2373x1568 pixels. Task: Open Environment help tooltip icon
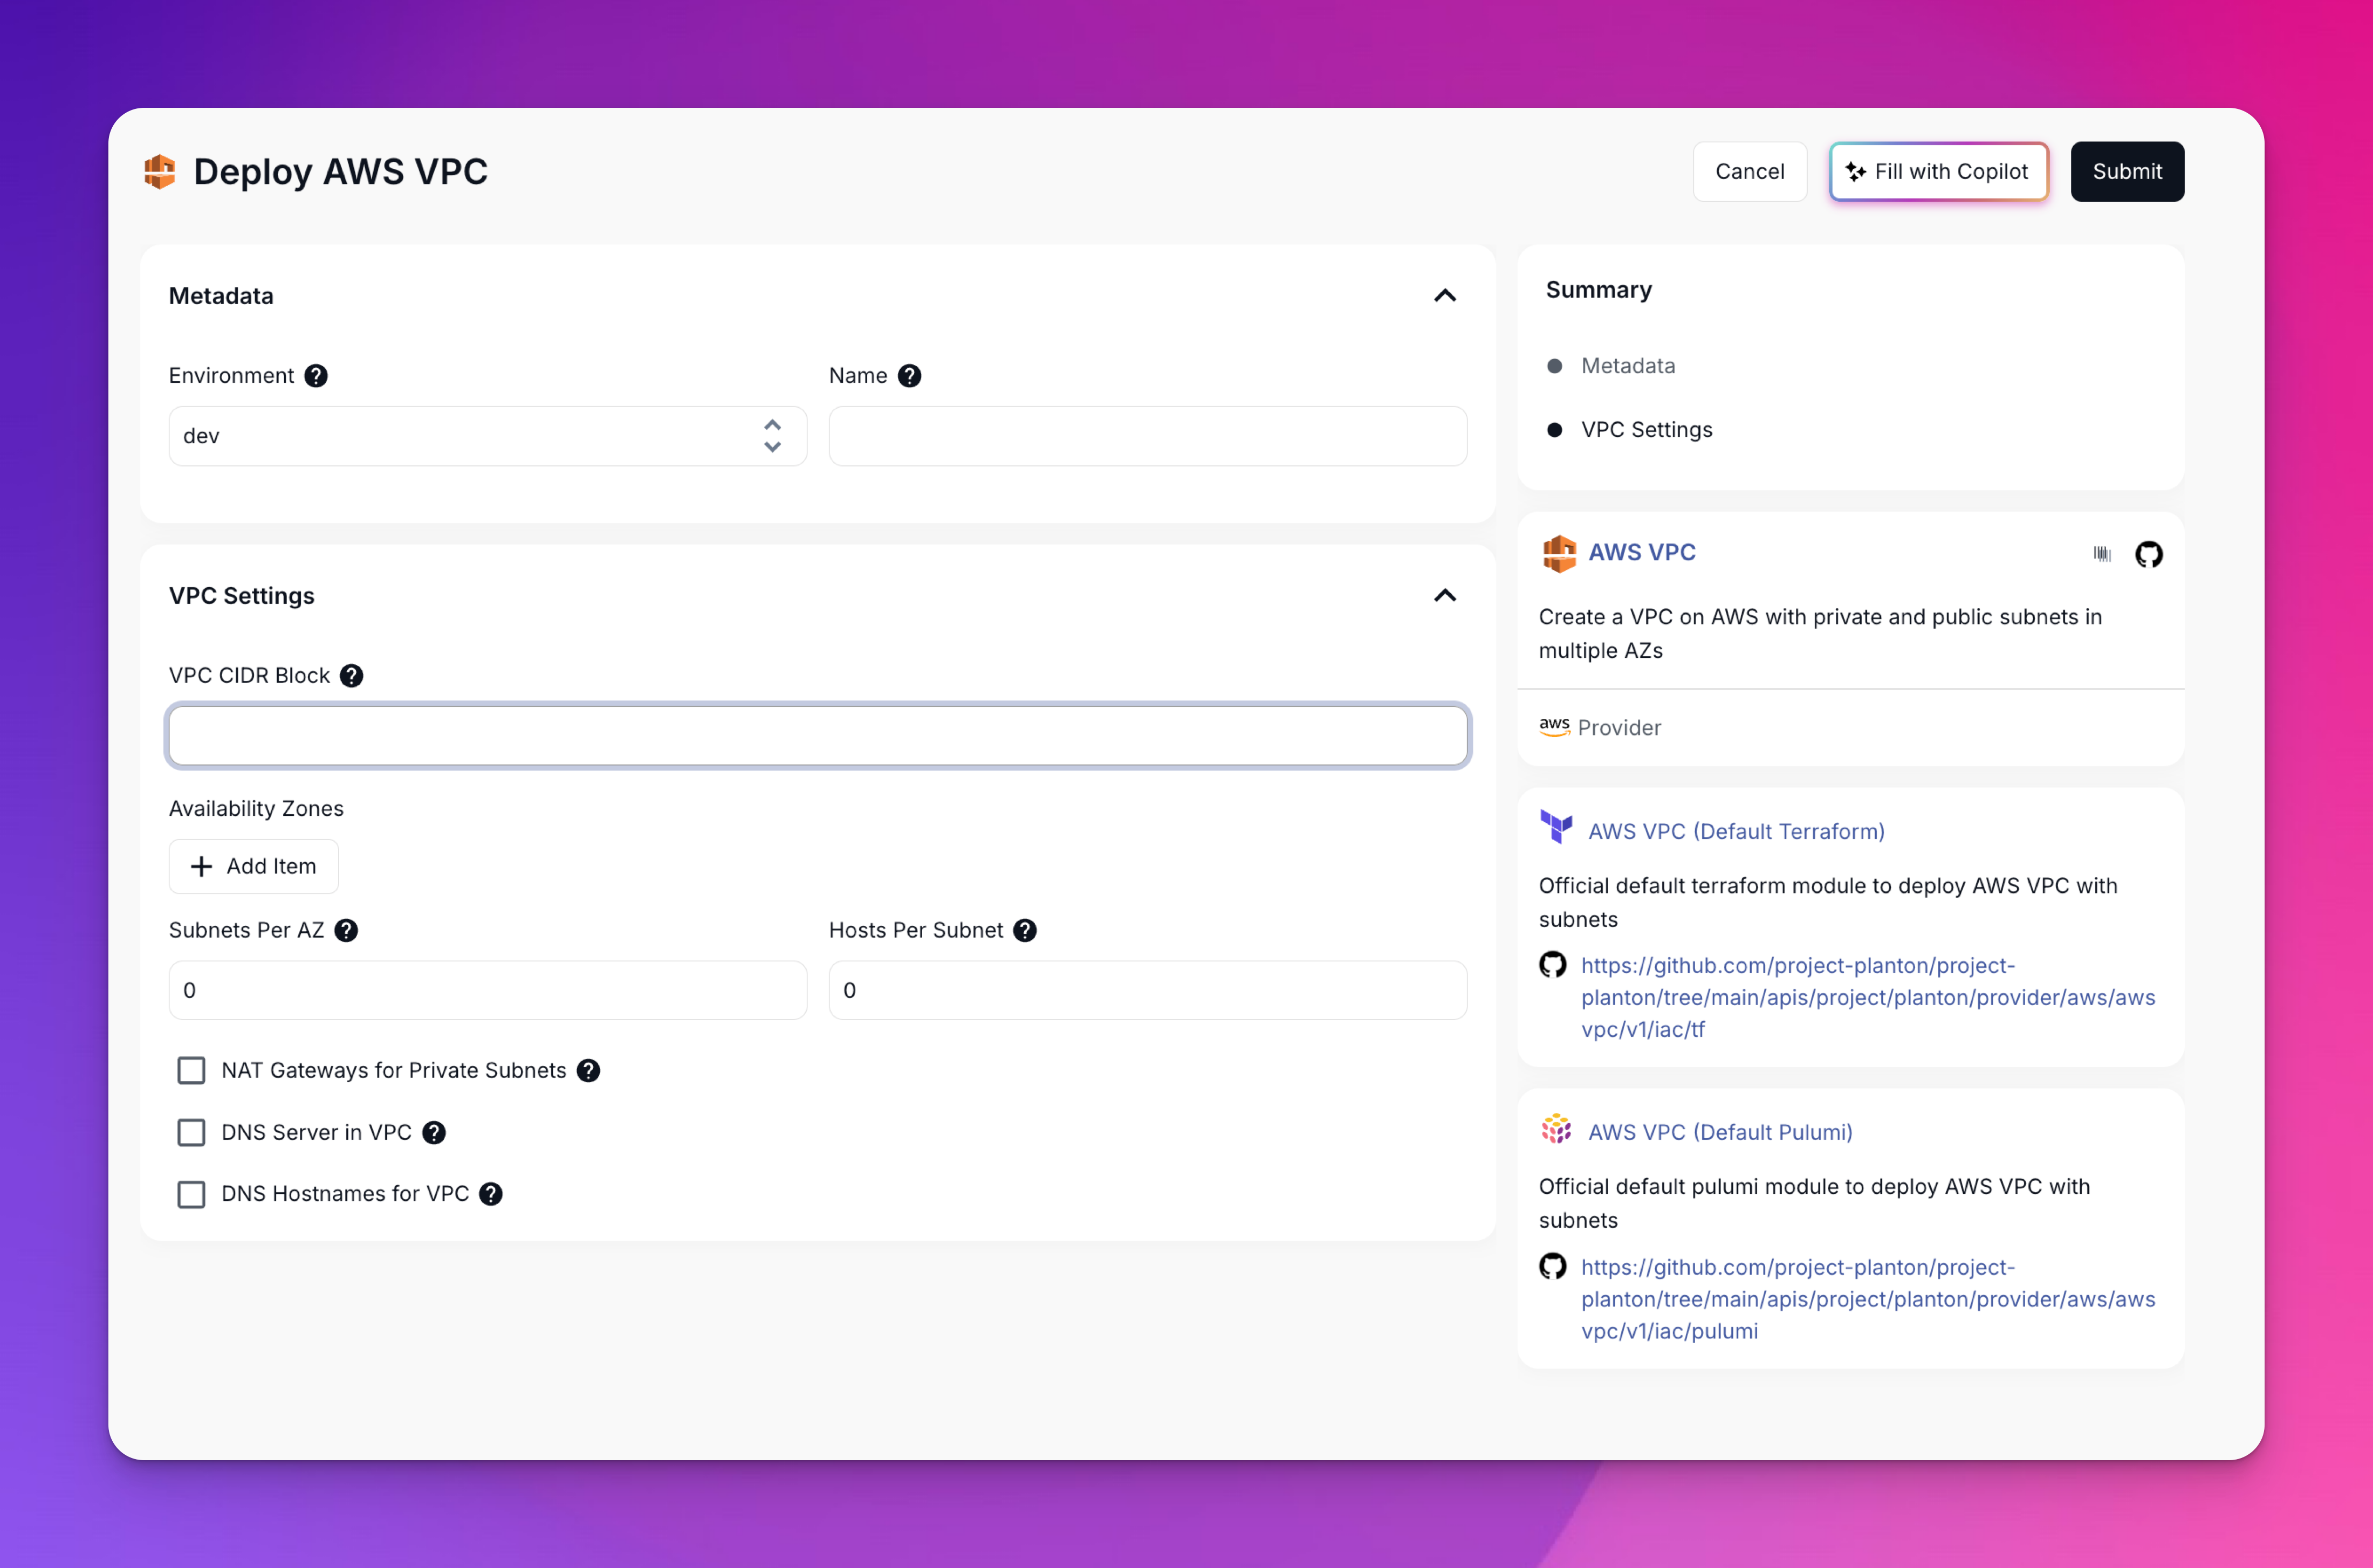pyautogui.click(x=316, y=375)
